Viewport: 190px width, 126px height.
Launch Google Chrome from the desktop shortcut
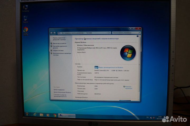tap(26, 31)
